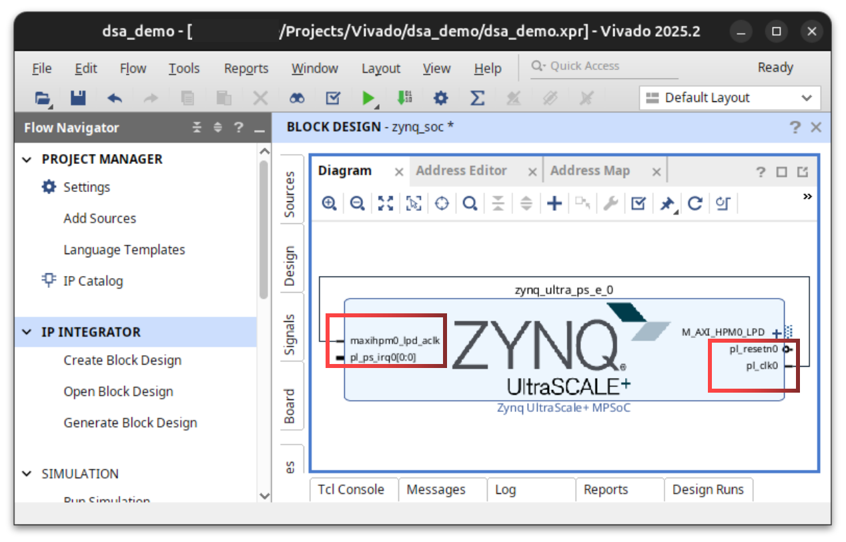
Task: Expand the M_AXI_HPM0_LPD interface plus
Action: pyautogui.click(x=777, y=333)
